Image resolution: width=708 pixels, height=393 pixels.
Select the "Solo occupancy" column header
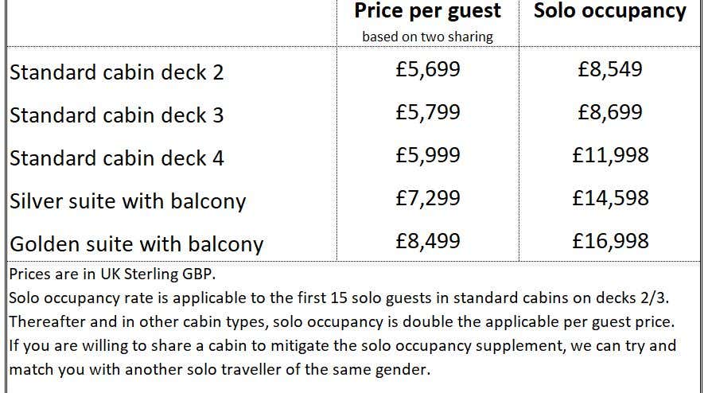pyautogui.click(x=609, y=11)
